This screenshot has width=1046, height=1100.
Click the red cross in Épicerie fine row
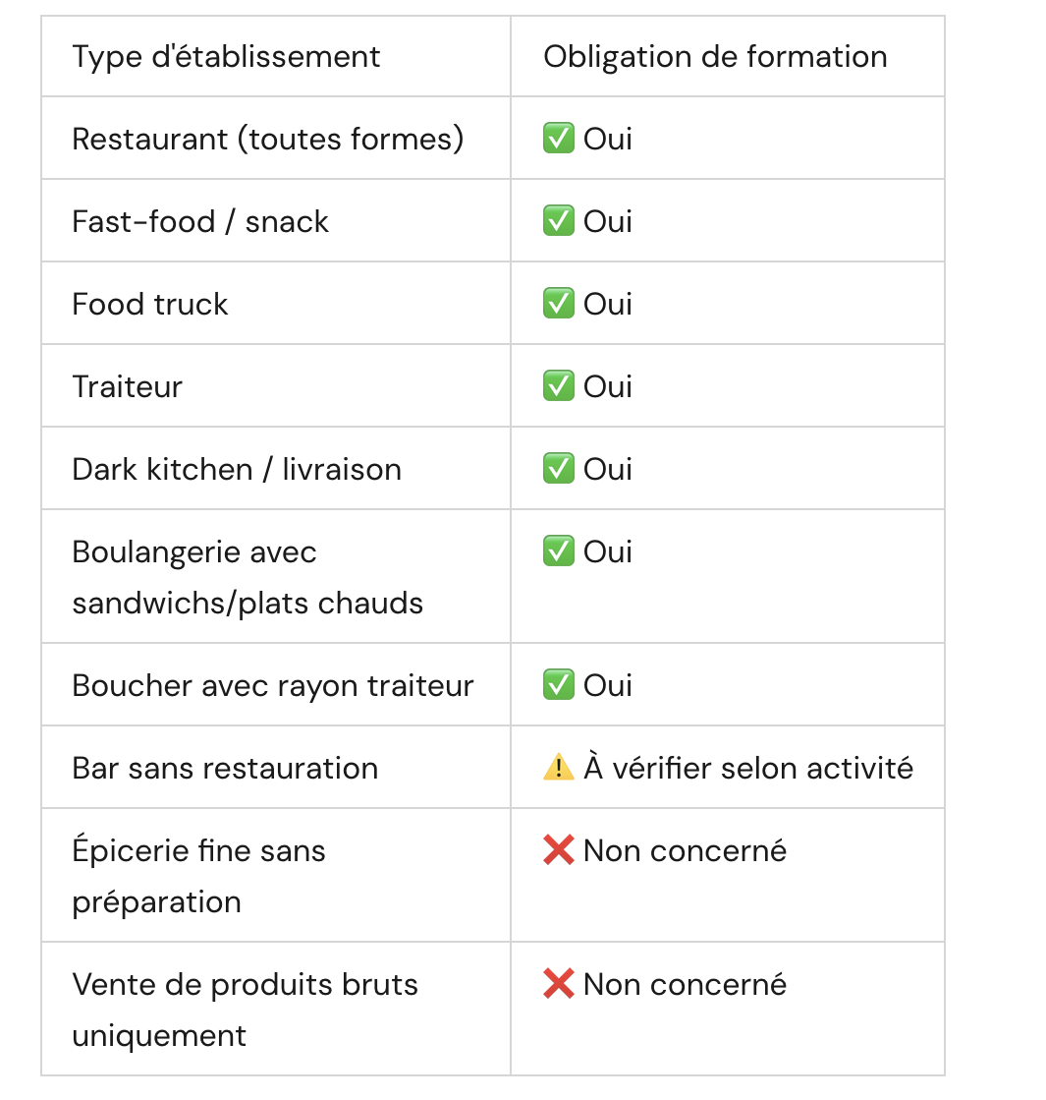(x=558, y=849)
